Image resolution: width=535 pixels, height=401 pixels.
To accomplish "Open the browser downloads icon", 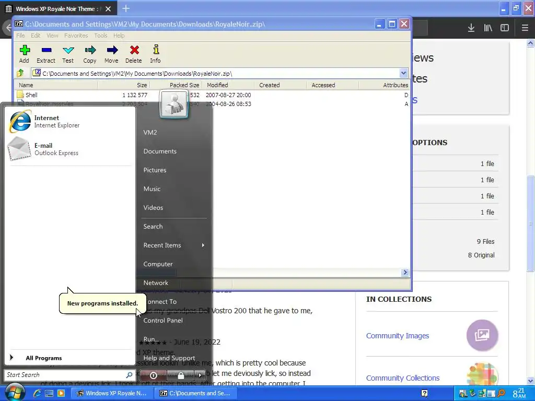I will tap(471, 28).
